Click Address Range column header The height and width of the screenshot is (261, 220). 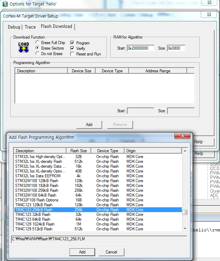pos(158,71)
